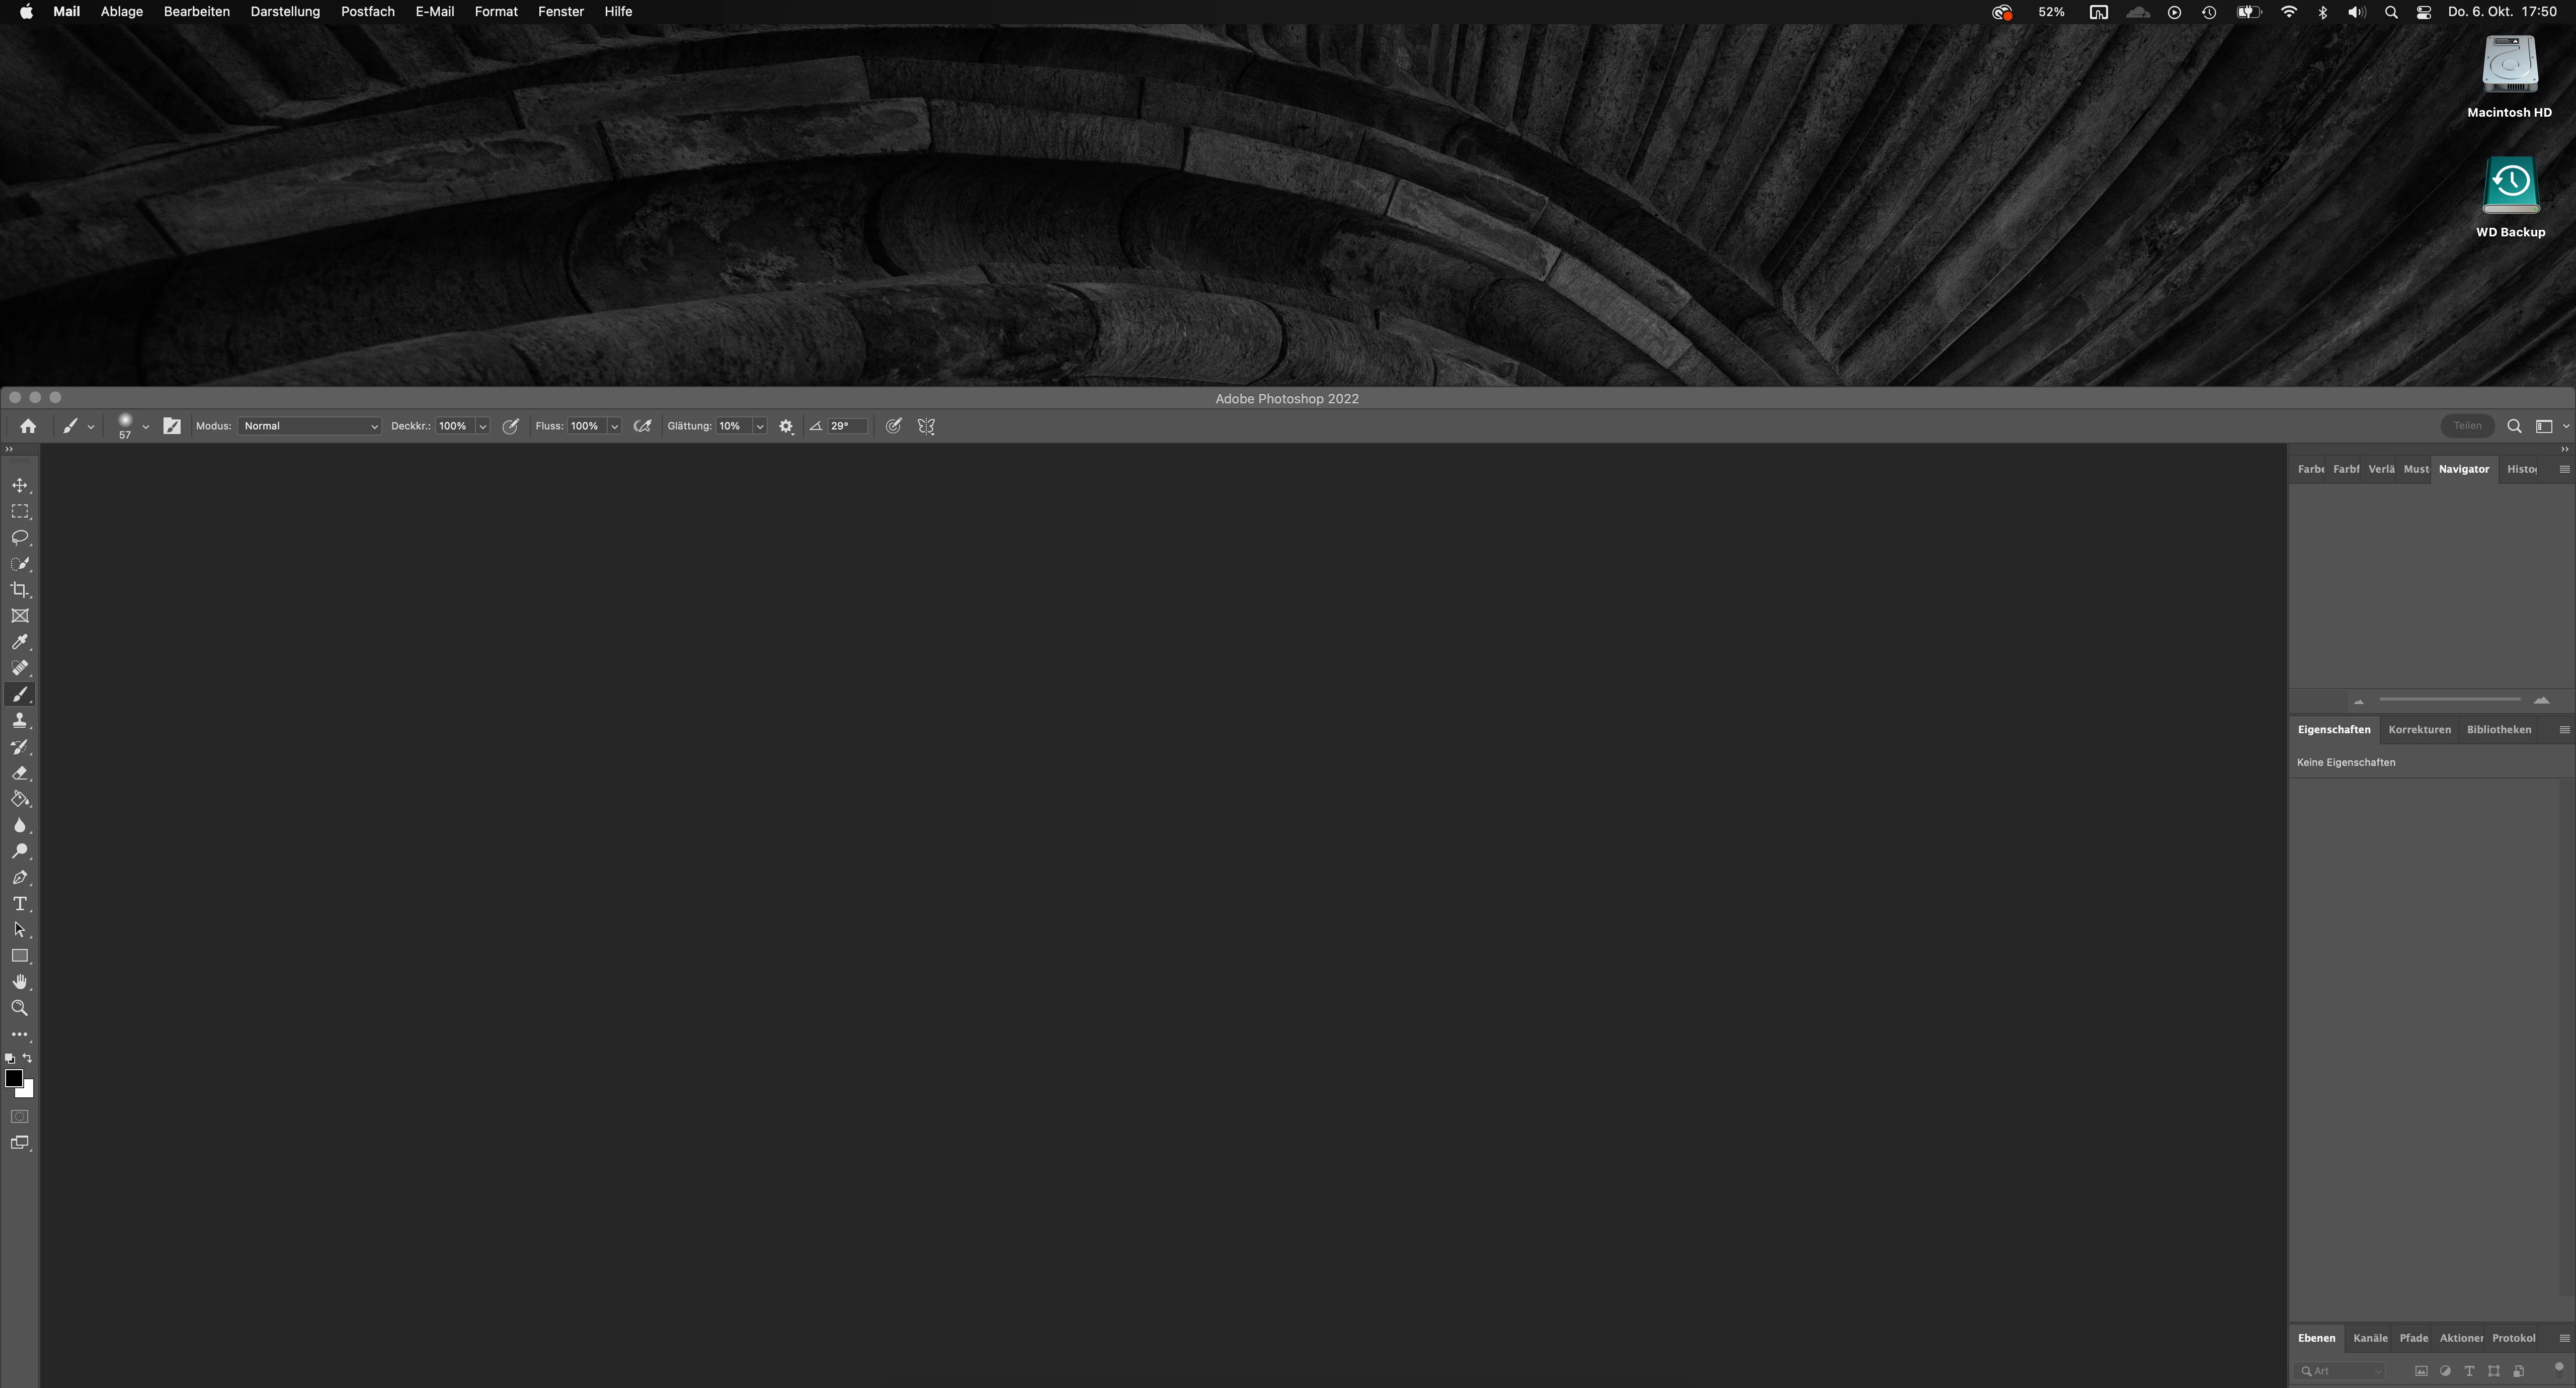
Task: Expand the Deckkr. opacity dropdown arrow
Action: (483, 426)
